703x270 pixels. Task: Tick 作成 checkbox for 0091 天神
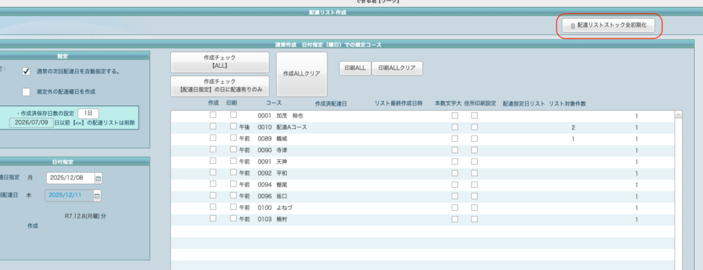pyautogui.click(x=213, y=161)
